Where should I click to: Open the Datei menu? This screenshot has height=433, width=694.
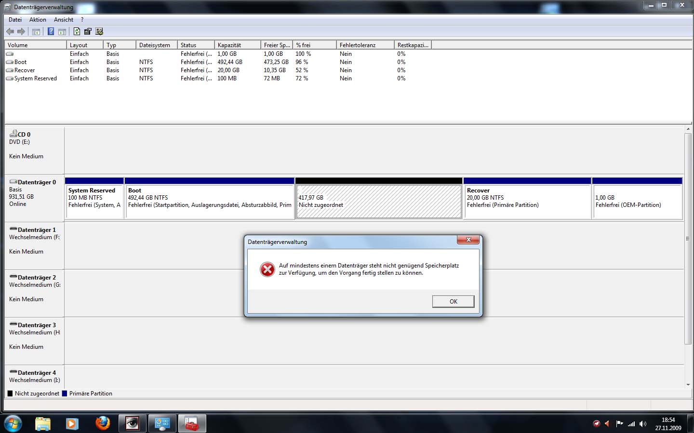click(x=15, y=20)
